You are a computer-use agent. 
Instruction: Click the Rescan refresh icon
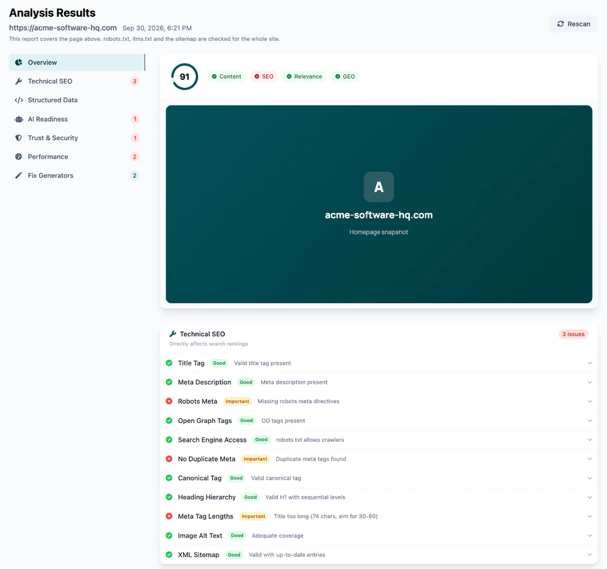tap(560, 24)
